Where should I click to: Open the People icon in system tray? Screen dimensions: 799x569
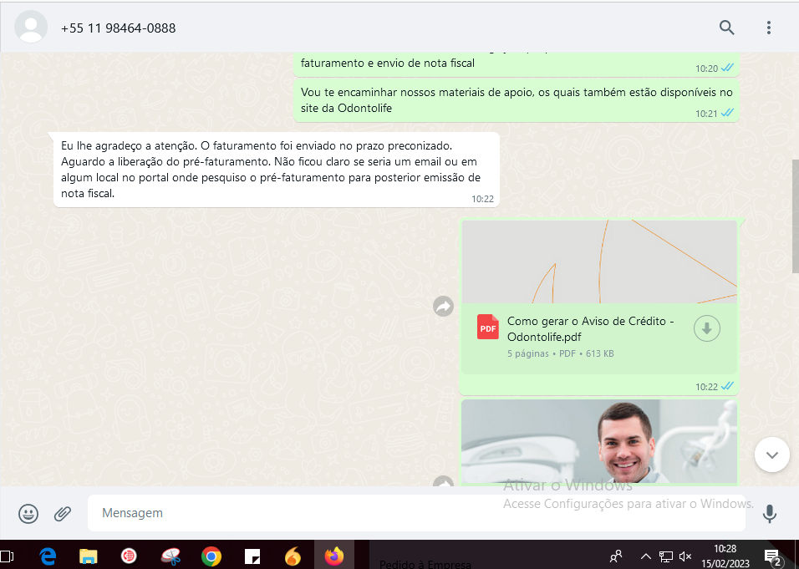tap(616, 556)
